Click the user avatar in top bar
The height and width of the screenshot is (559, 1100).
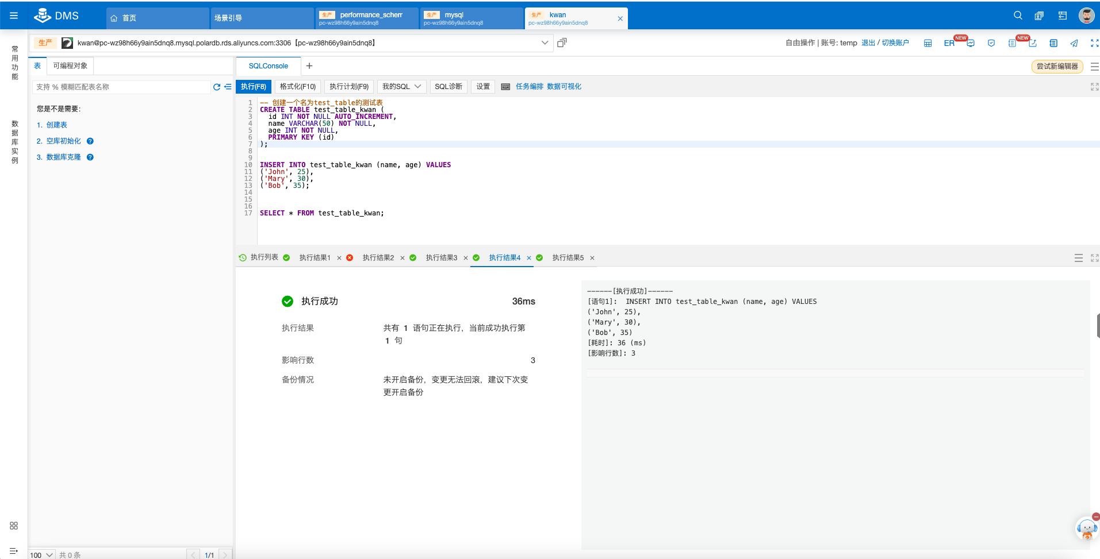point(1087,16)
